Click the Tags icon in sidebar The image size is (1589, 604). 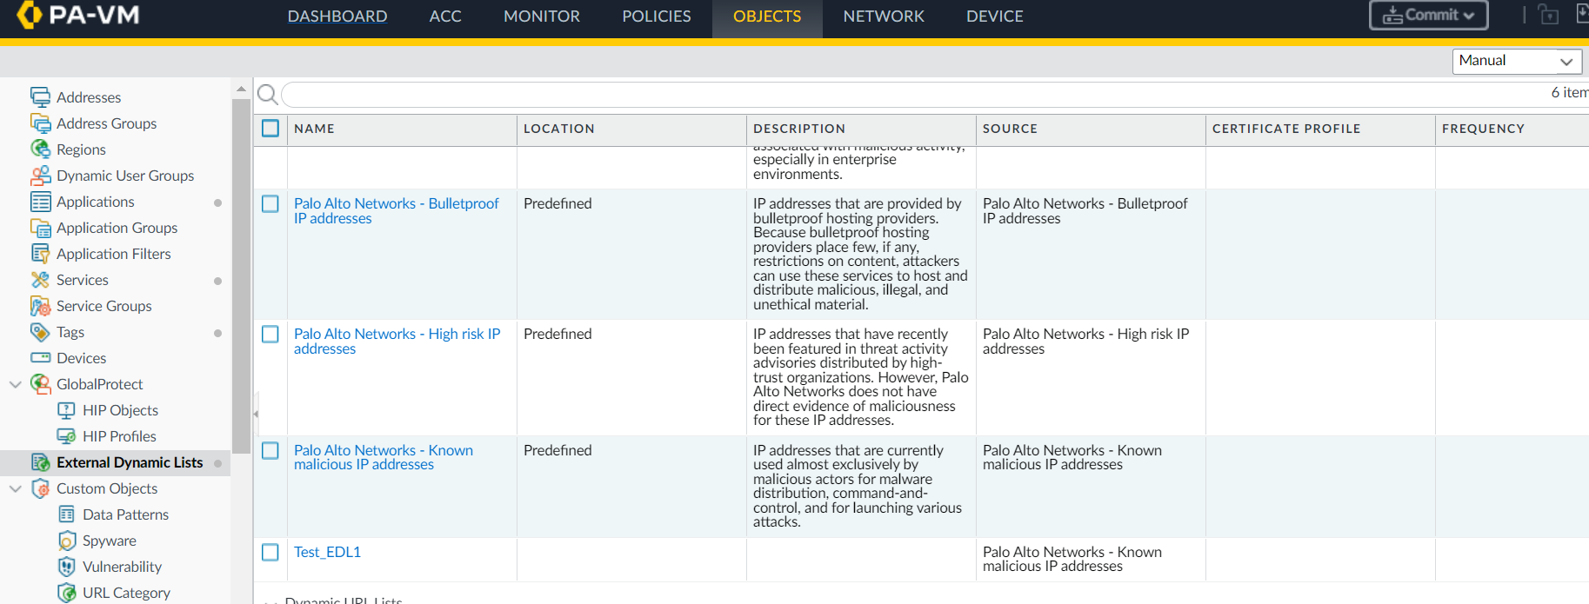pos(40,332)
